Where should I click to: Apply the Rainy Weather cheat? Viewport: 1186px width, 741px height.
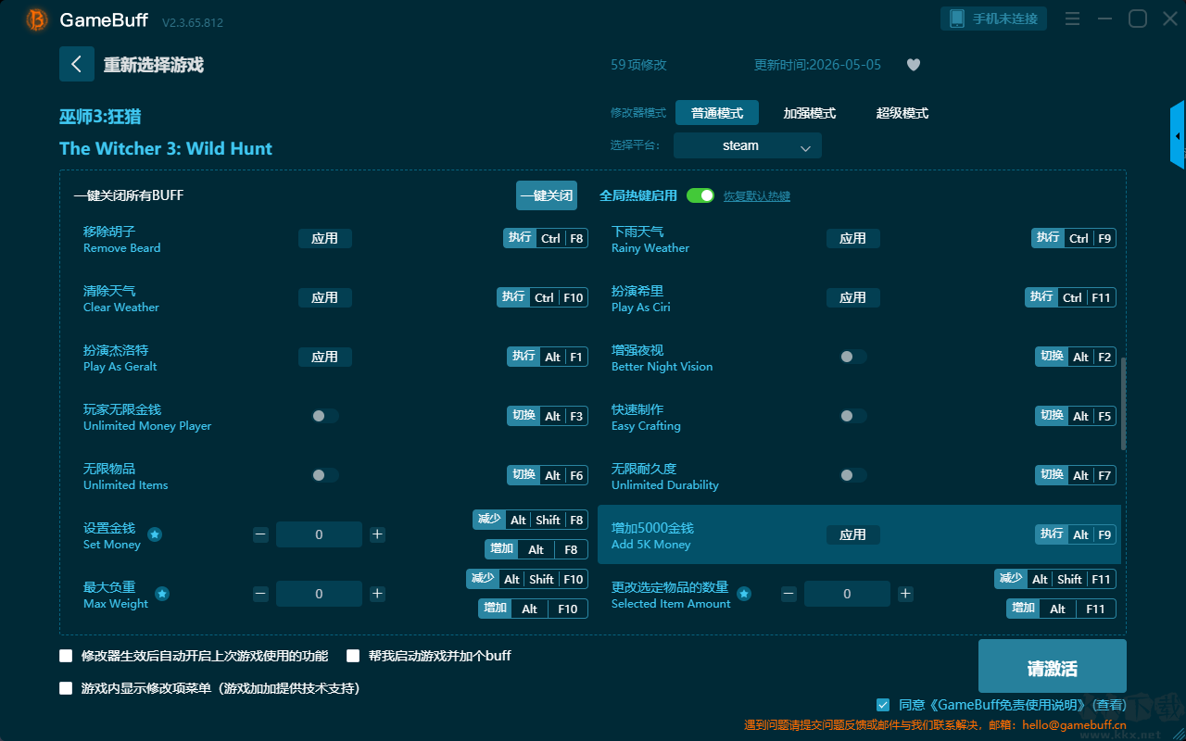pyautogui.click(x=853, y=238)
